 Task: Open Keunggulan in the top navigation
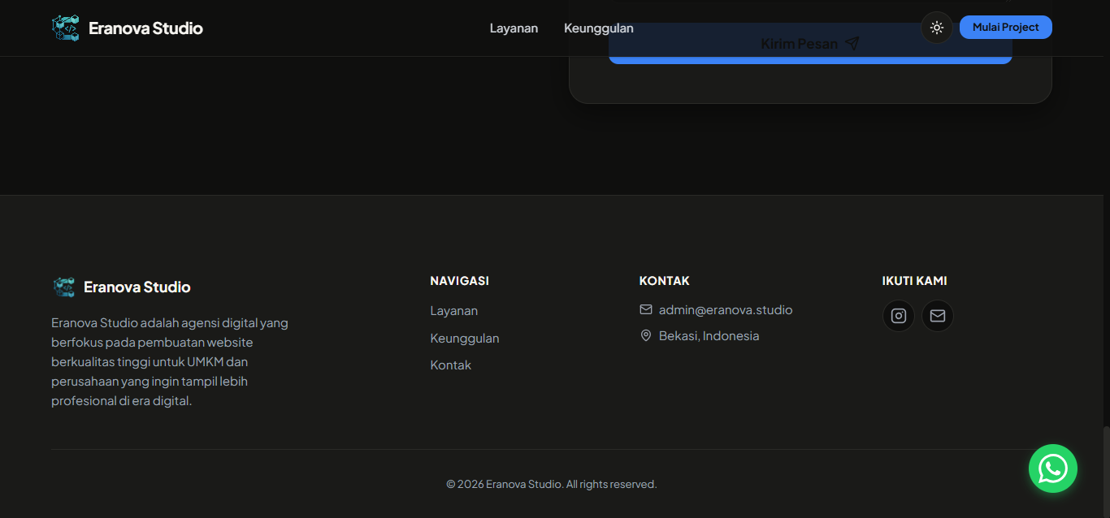coord(599,28)
